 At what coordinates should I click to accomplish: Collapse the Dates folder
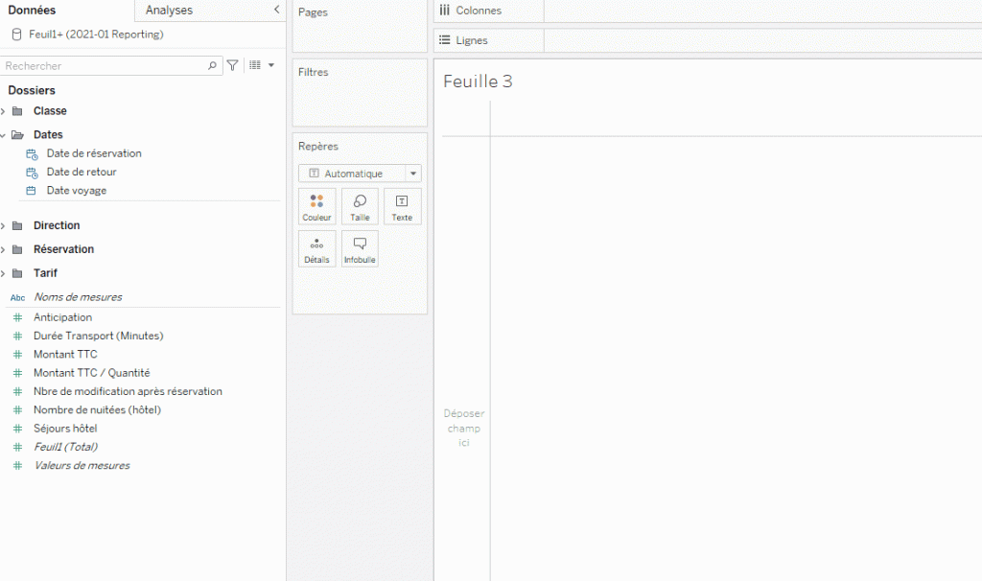tap(3, 134)
